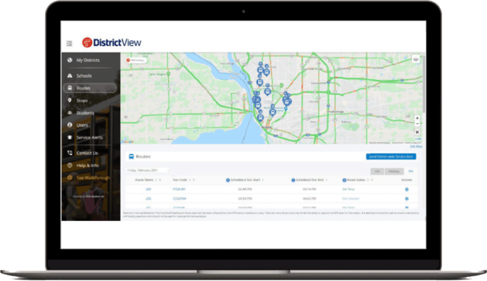Select the AM time filter
Image resolution: width=487 pixels, height=281 pixels.
[376, 171]
